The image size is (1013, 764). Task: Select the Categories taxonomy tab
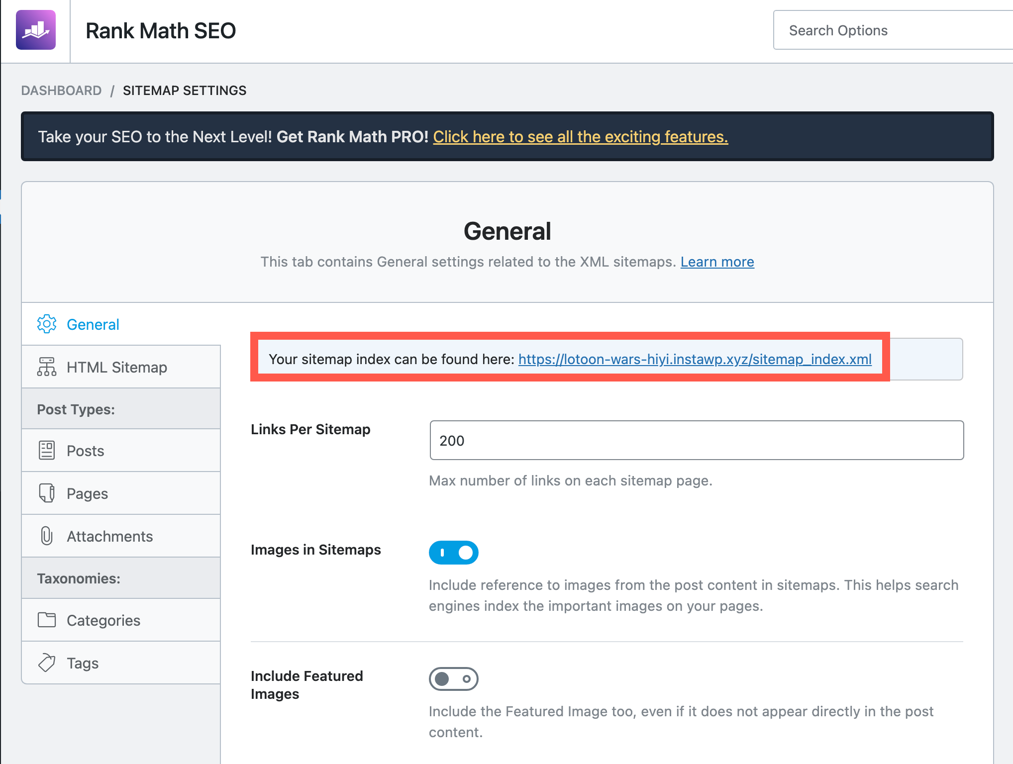point(103,620)
